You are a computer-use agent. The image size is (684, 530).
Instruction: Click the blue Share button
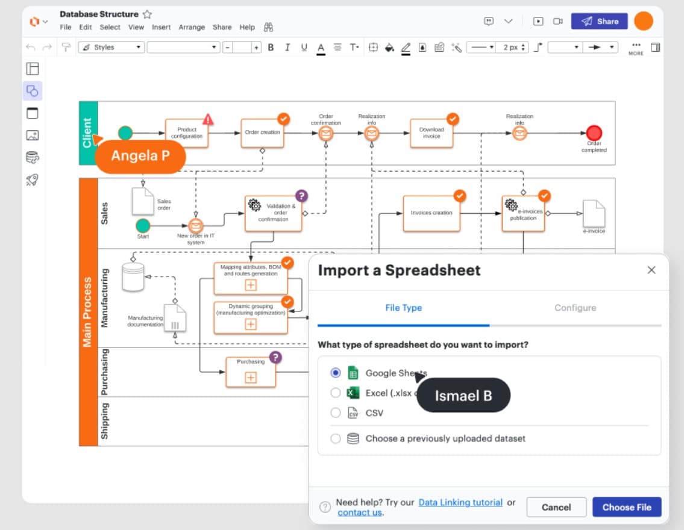600,21
